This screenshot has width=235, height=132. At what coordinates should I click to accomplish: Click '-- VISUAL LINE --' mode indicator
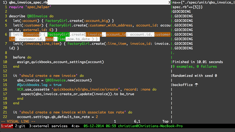[x=18, y=121]
